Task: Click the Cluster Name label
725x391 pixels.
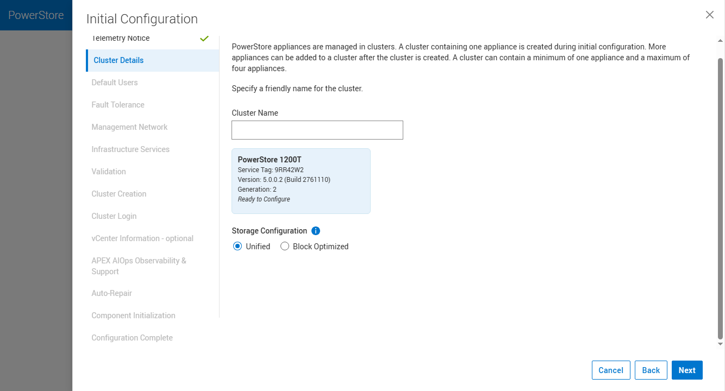Action: pyautogui.click(x=255, y=113)
